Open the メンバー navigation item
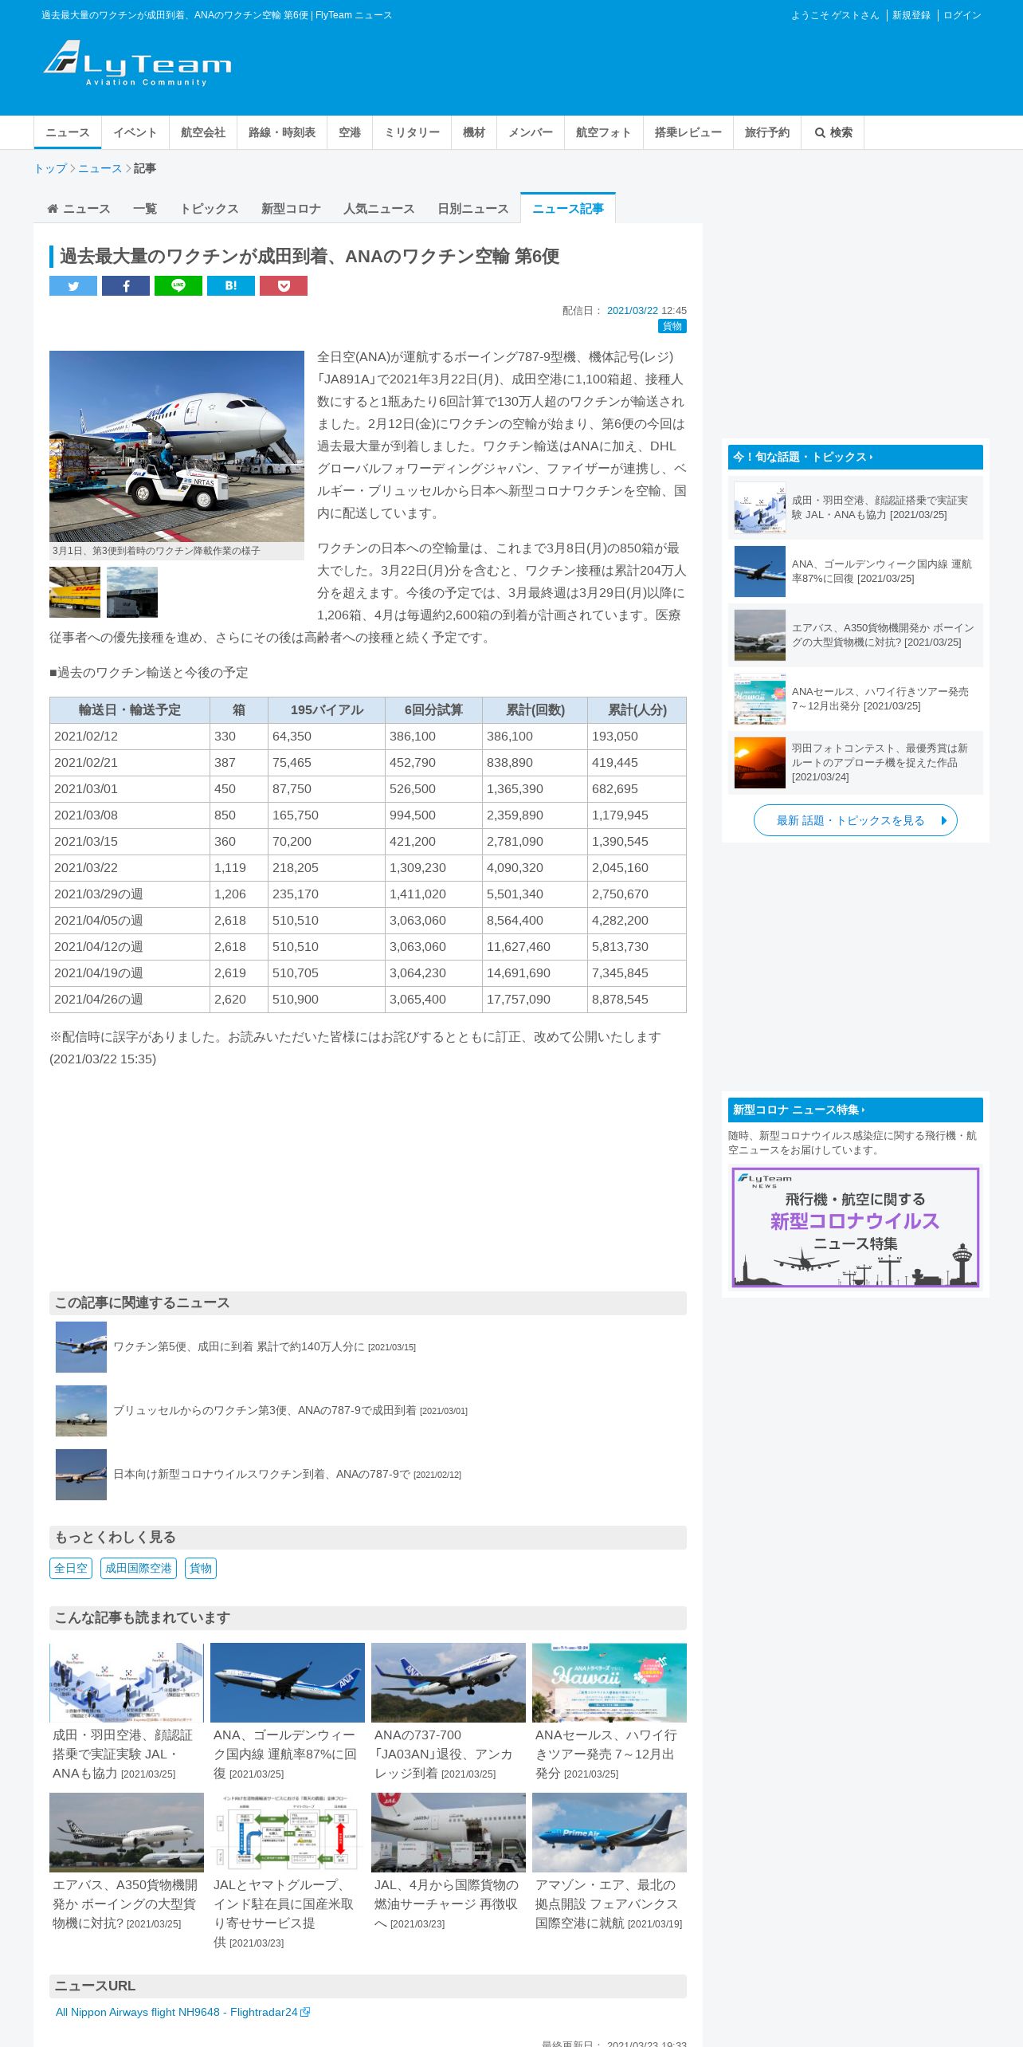1023x2047 pixels. click(x=531, y=132)
